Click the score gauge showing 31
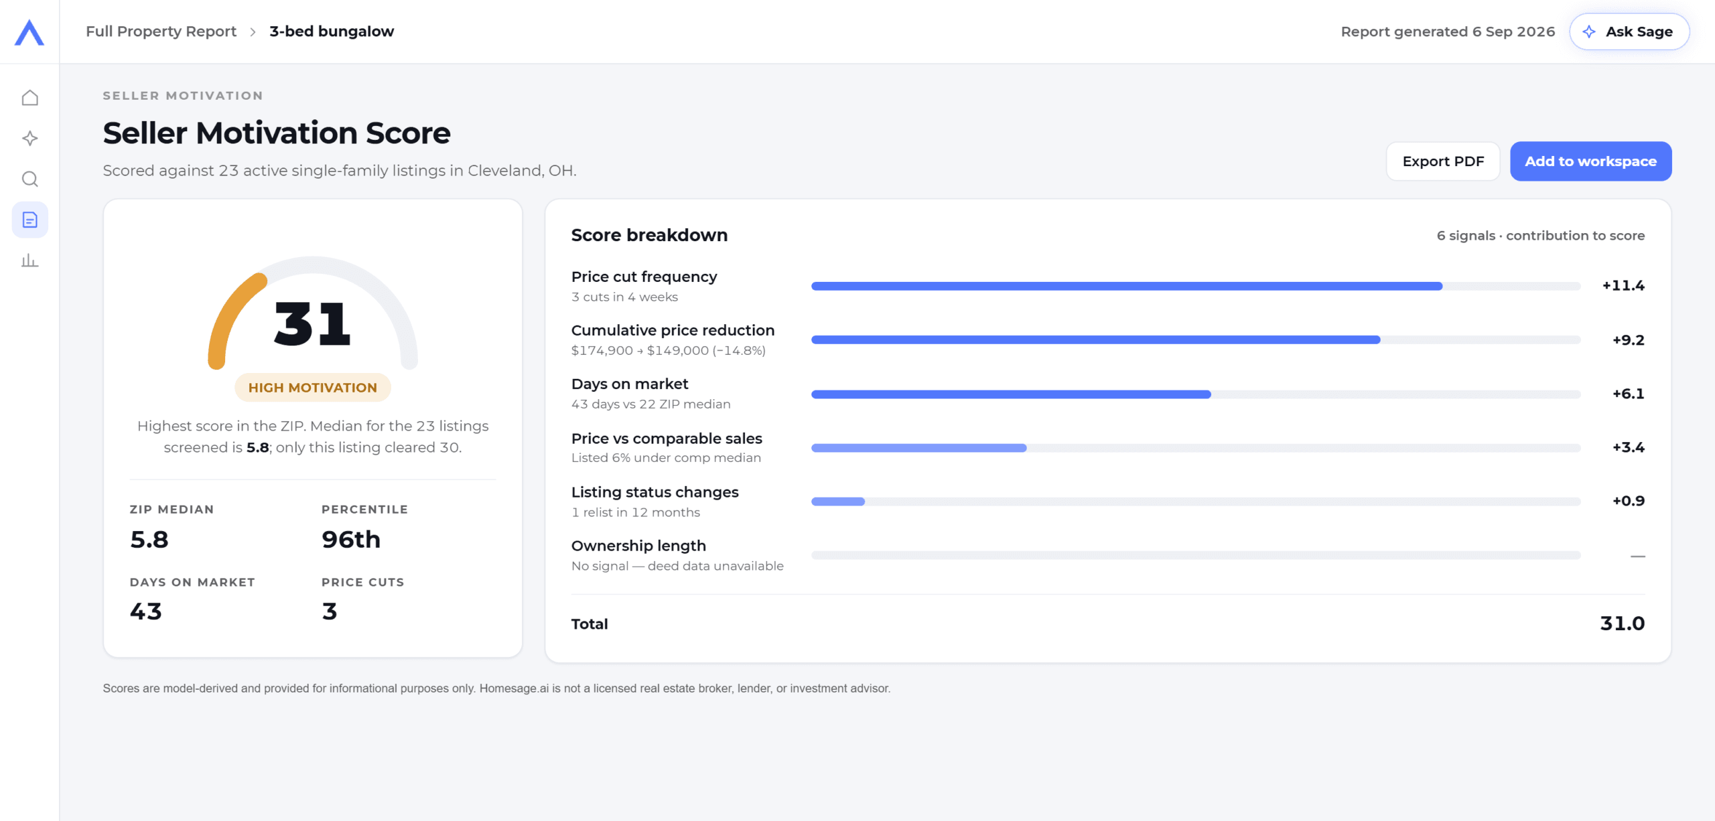The width and height of the screenshot is (1715, 821). point(313,313)
